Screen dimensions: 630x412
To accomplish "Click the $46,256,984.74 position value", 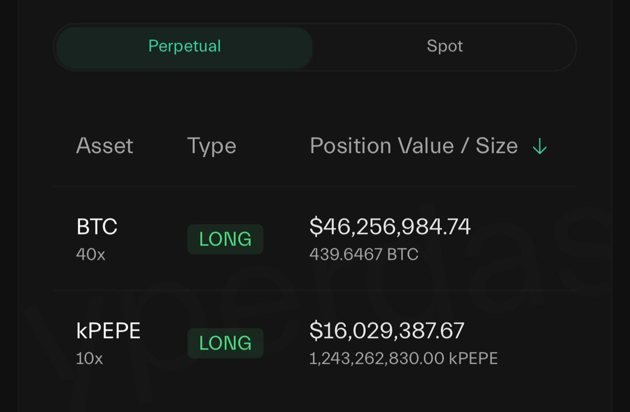I will point(390,227).
